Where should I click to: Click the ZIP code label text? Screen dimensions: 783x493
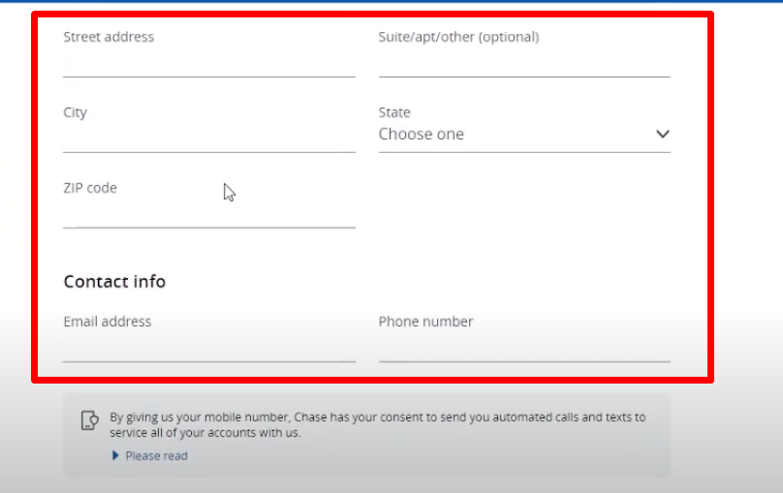(x=90, y=188)
